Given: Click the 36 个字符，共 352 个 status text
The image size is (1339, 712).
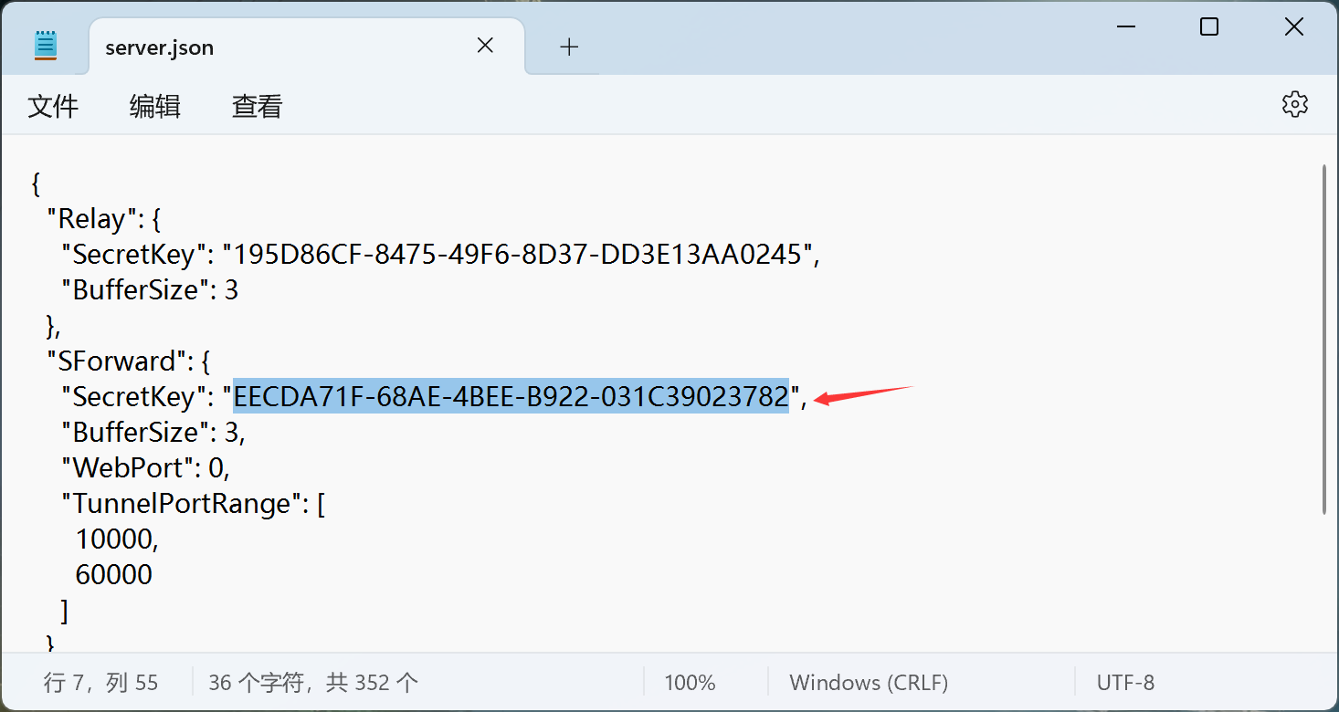Looking at the screenshot, I should tap(313, 682).
